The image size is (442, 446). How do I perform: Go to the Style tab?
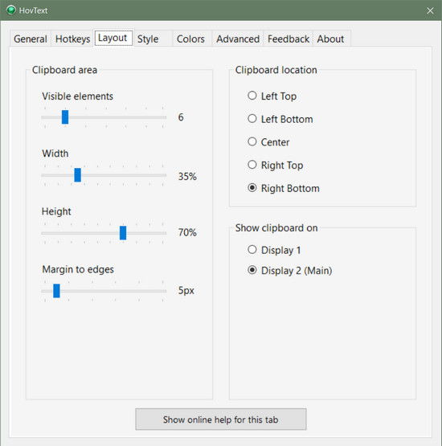(x=148, y=39)
